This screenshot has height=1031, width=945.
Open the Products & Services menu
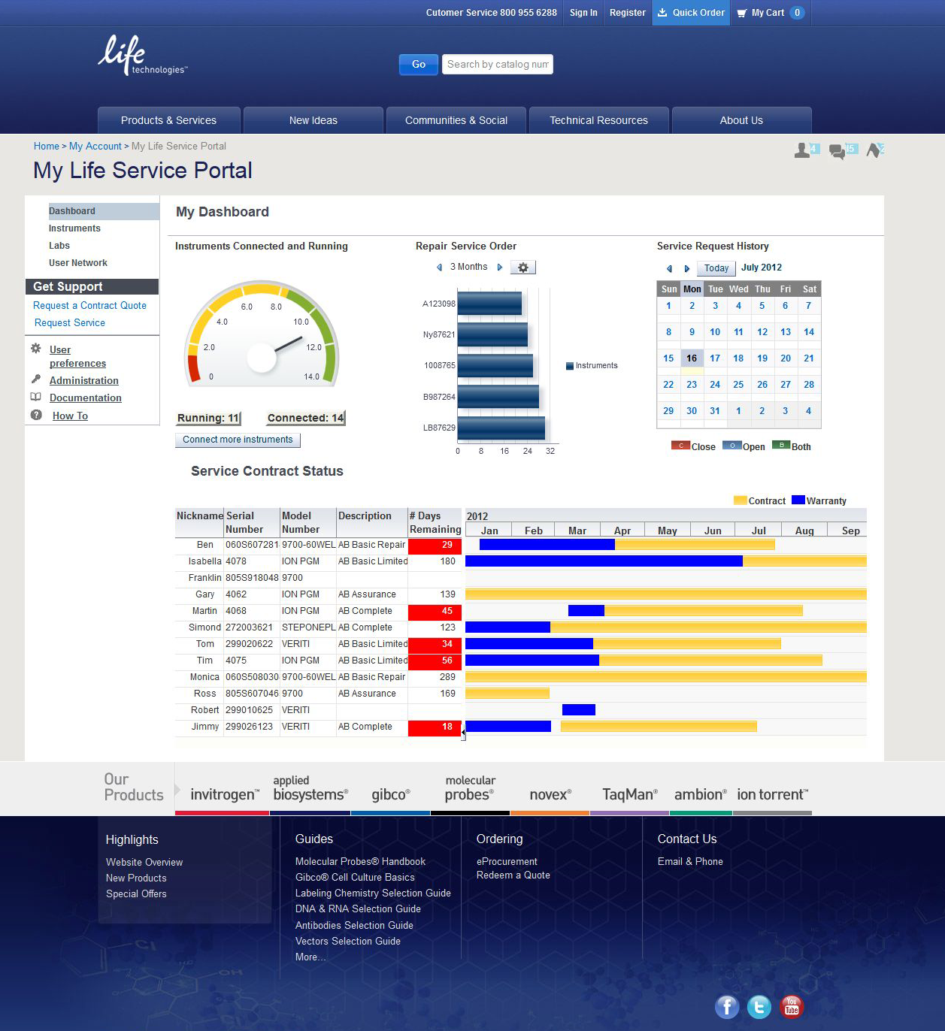click(168, 120)
